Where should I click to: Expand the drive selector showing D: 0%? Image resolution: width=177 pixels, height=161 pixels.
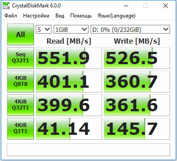click(130, 30)
